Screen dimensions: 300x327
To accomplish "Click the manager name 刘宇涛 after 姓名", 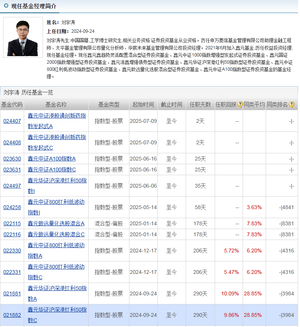I will [x=68, y=22].
